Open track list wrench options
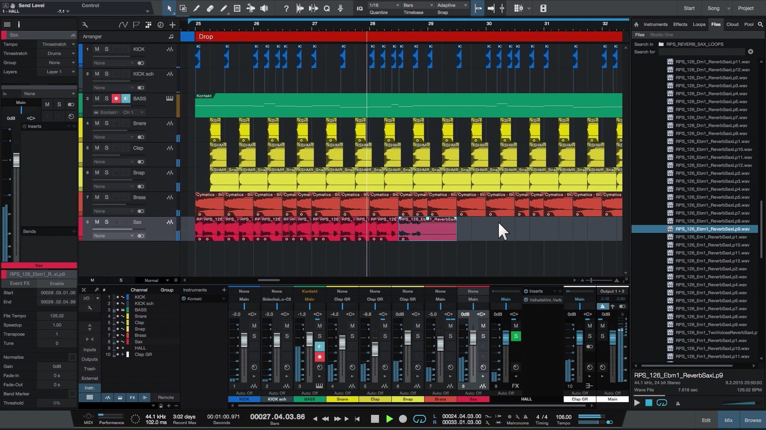 (85, 25)
